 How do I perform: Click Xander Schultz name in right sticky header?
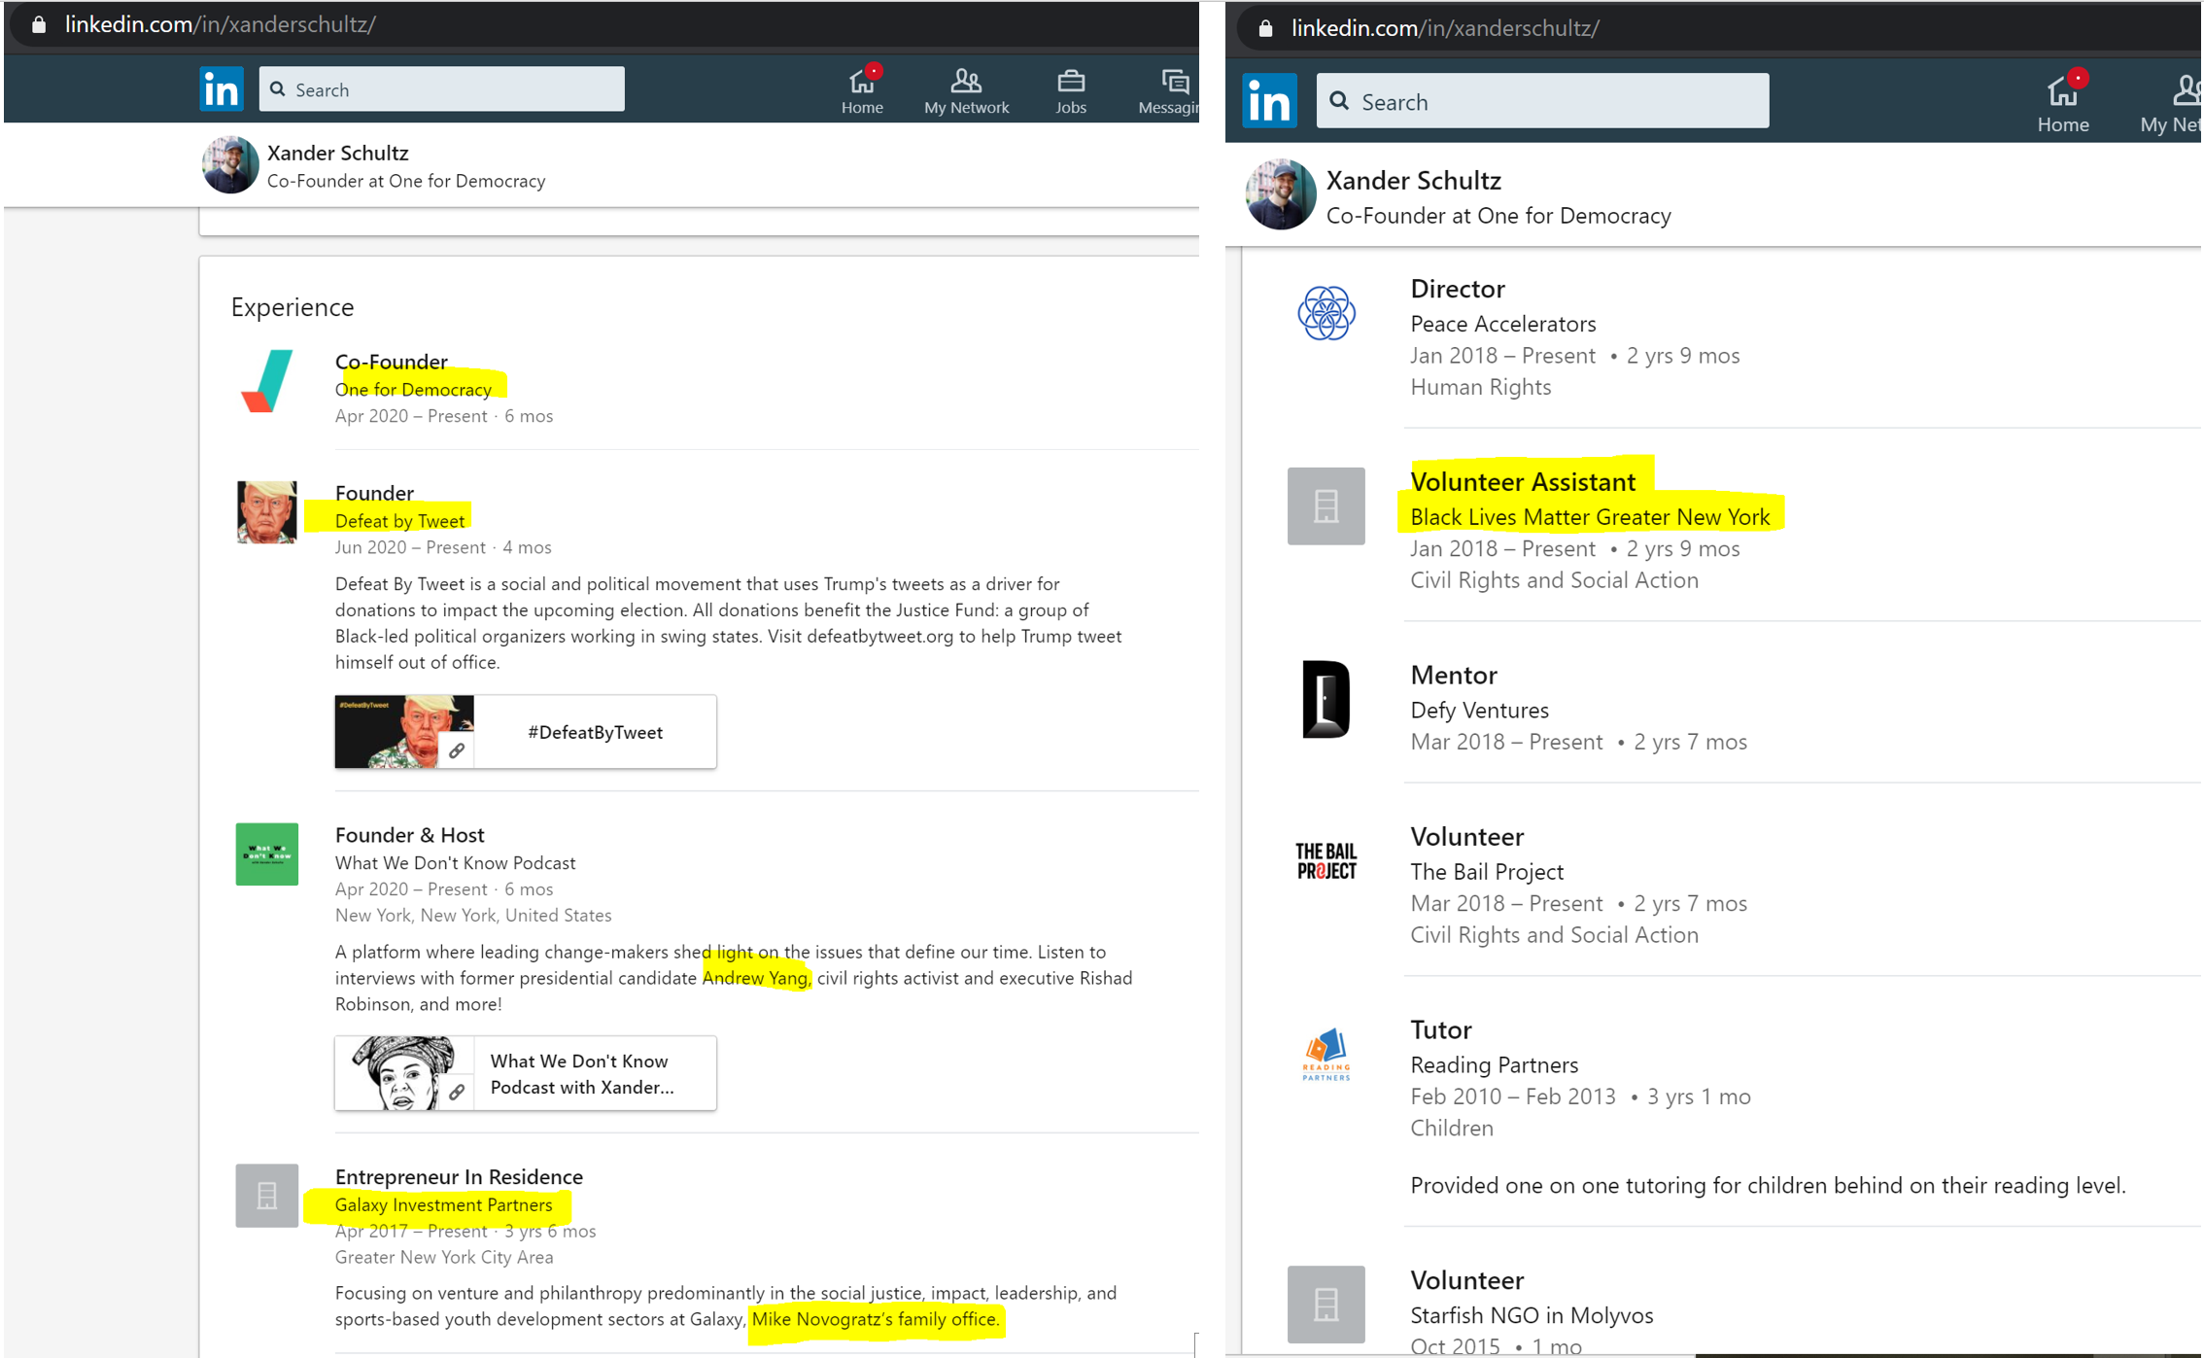(1413, 181)
